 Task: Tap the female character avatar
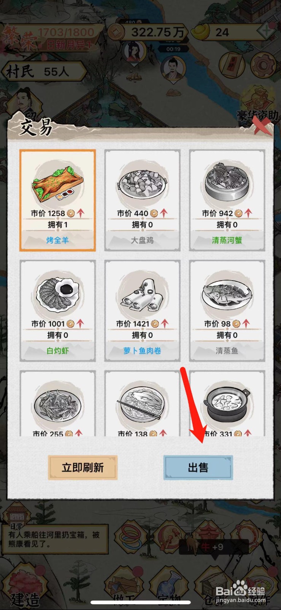[133, 53]
